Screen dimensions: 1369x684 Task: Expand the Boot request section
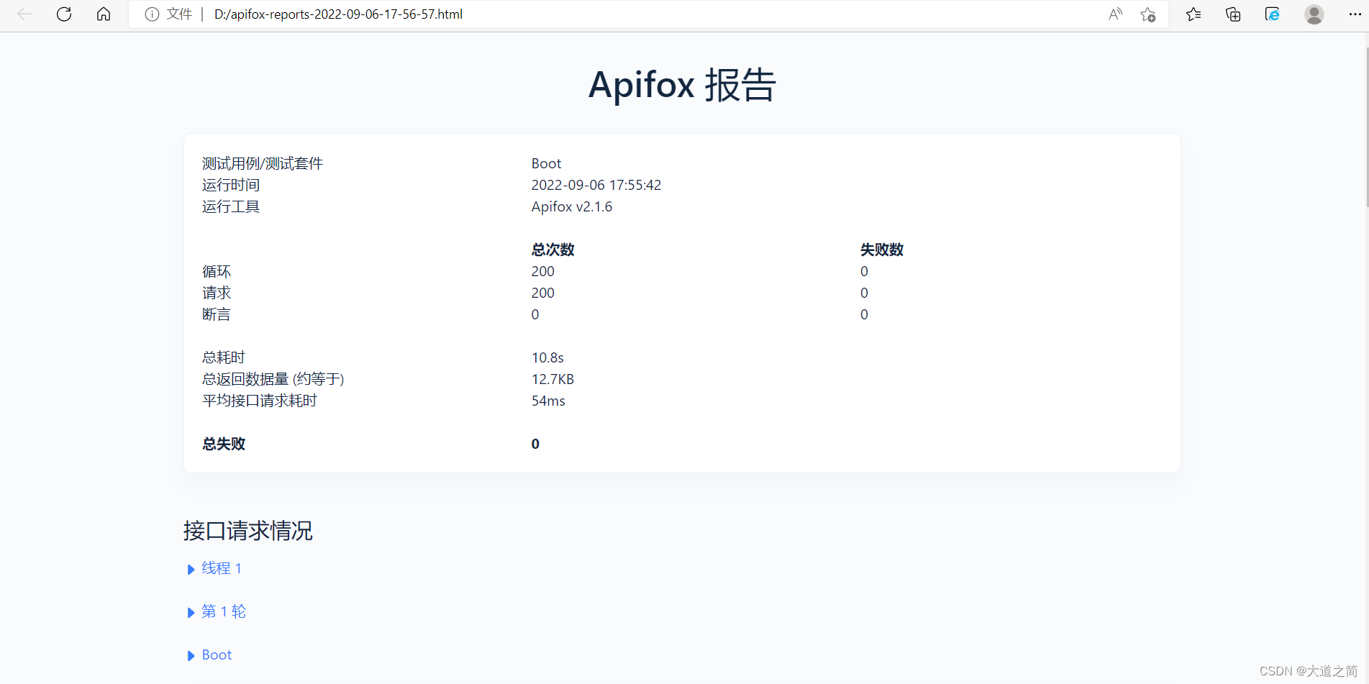tap(209, 655)
